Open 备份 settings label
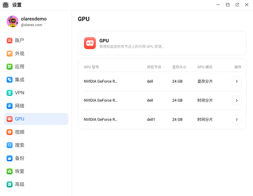253x196 pixels. (19, 158)
